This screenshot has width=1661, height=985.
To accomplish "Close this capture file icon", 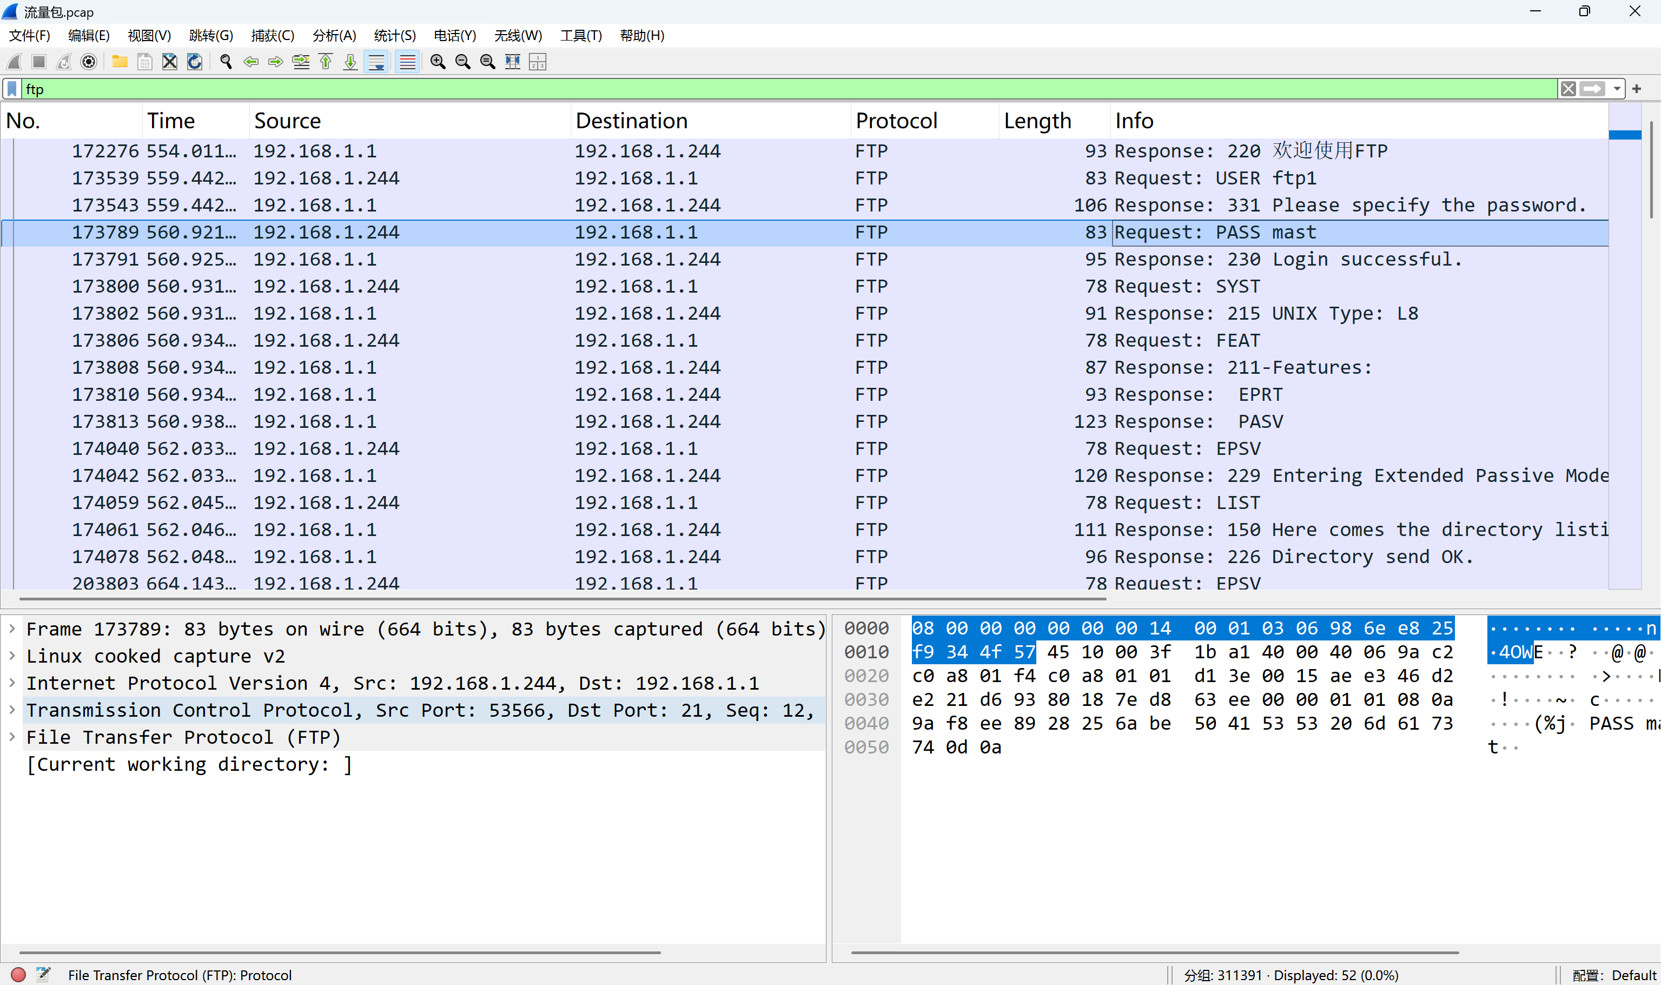I will pyautogui.click(x=170, y=62).
